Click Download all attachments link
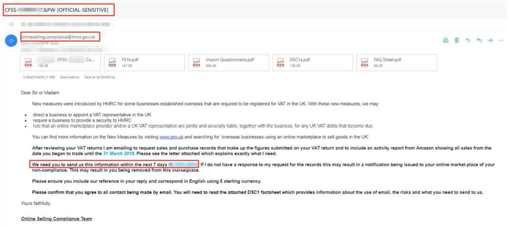 tap(70, 77)
